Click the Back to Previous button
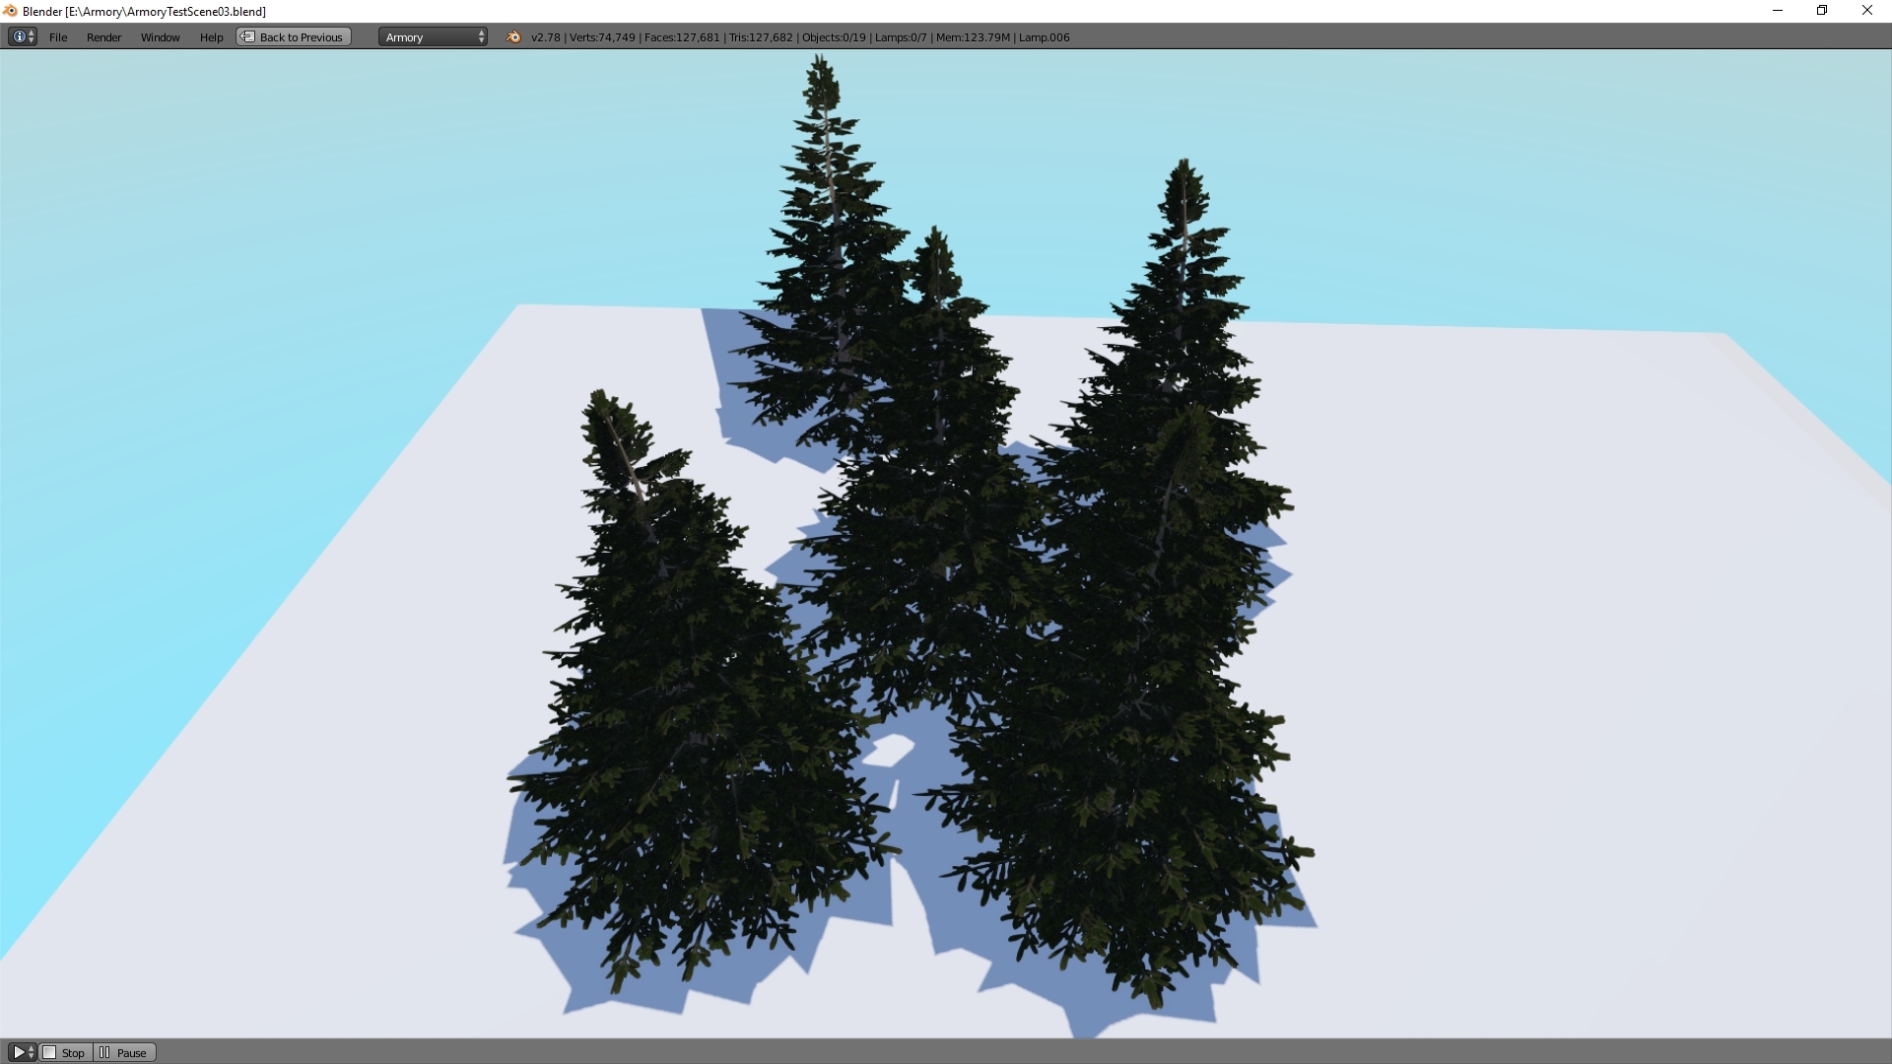Viewport: 1892px width, 1064px height. tap(294, 37)
